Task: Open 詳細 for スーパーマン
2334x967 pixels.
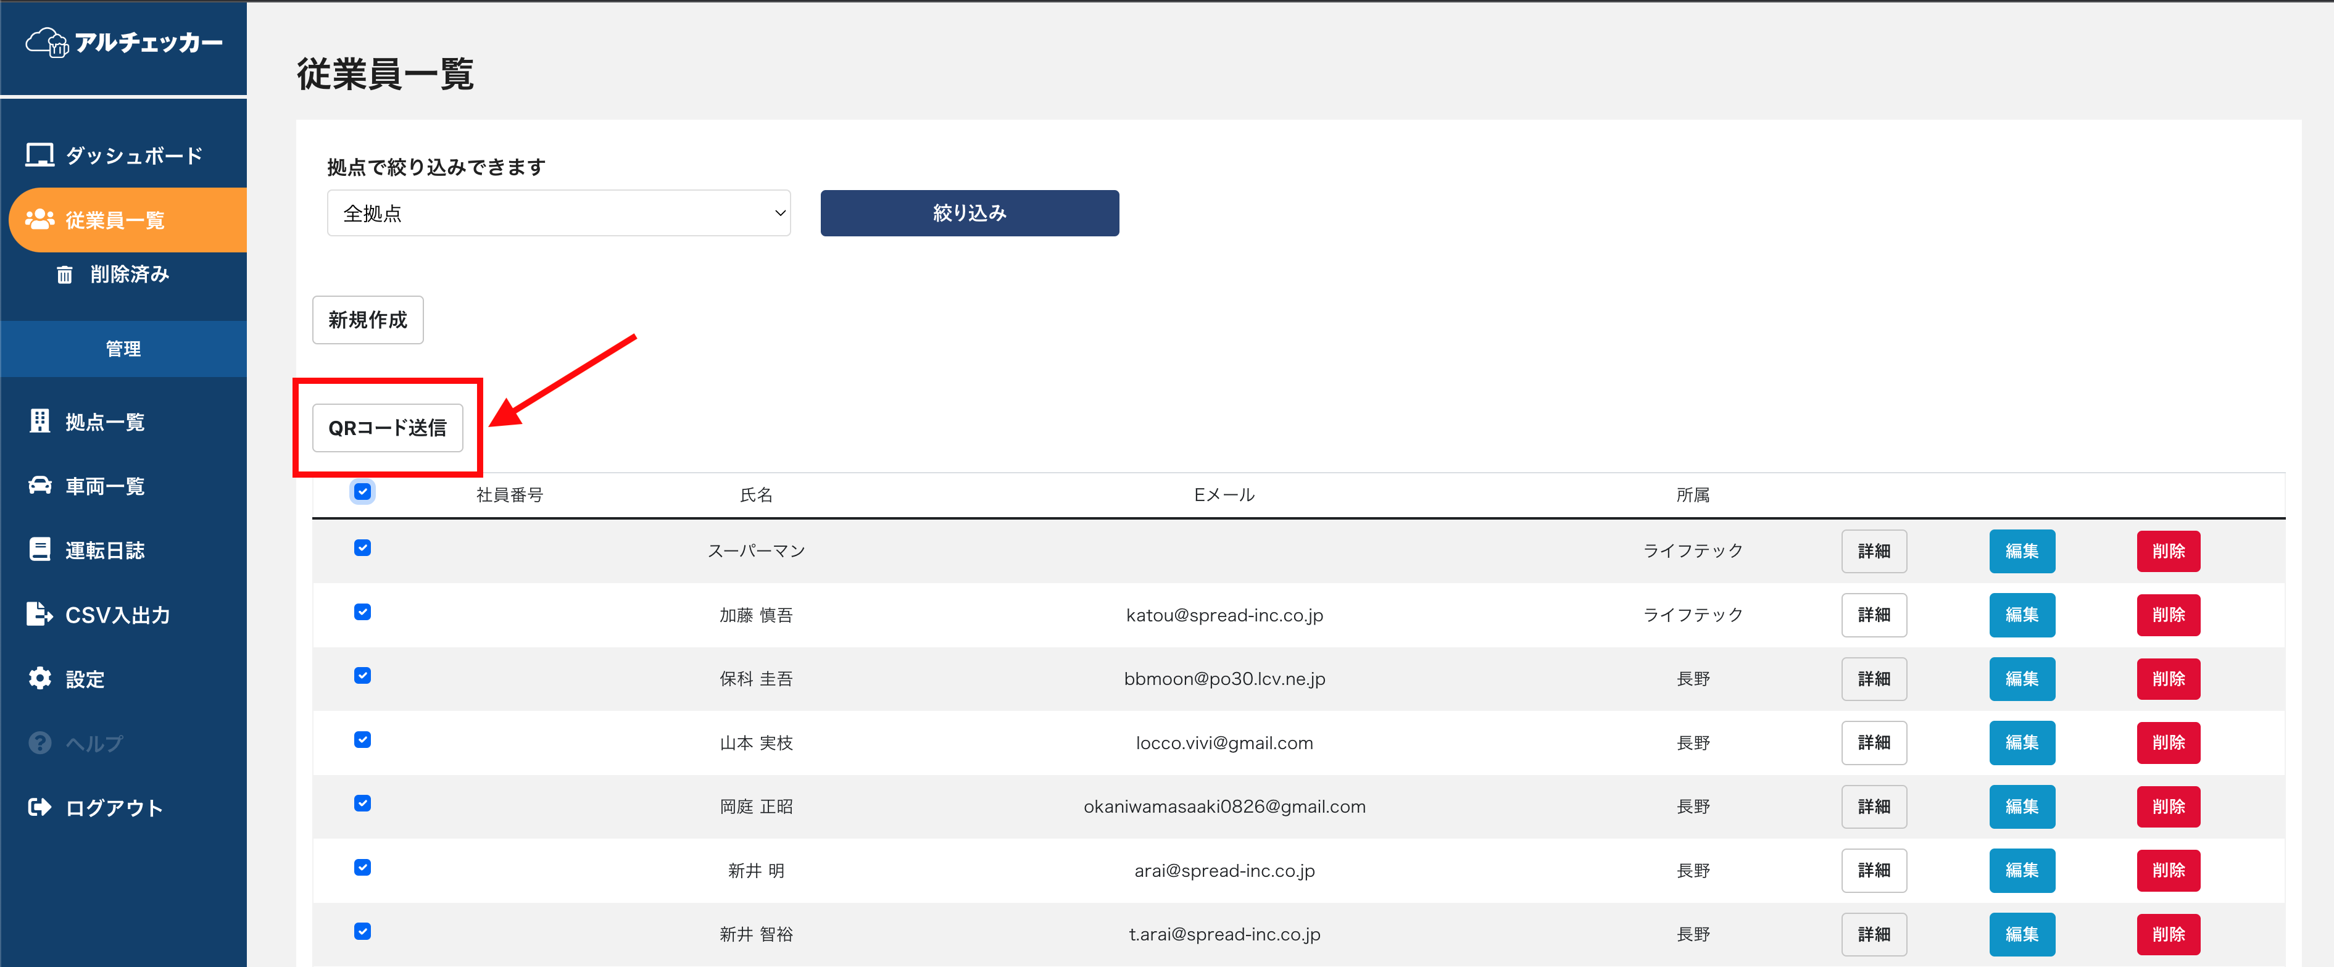Action: coord(1874,551)
